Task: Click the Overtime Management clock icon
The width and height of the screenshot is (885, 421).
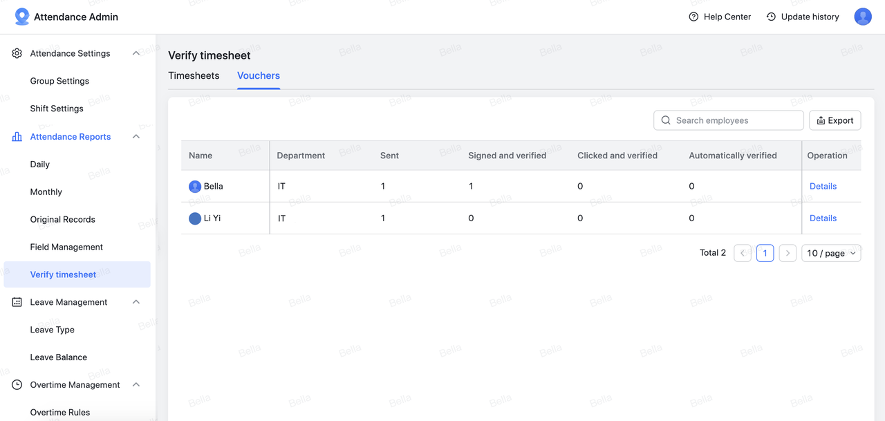Action: point(17,385)
